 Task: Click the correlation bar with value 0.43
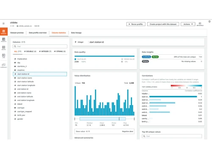click(160, 112)
